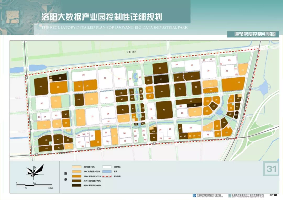Click the 规划范围 legend text
283x200 pixels.
click(117, 176)
